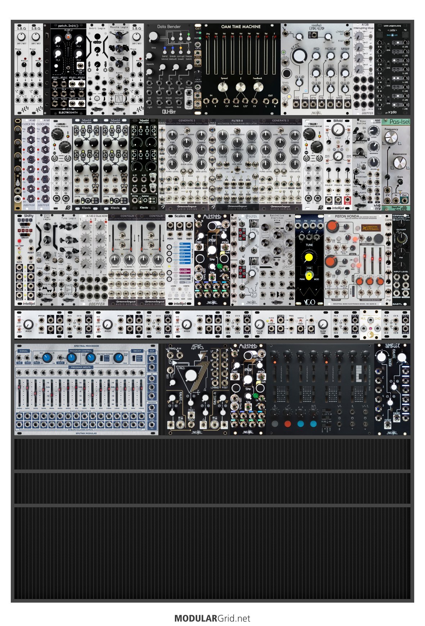Select the black Mixwitch module

tap(144, 164)
